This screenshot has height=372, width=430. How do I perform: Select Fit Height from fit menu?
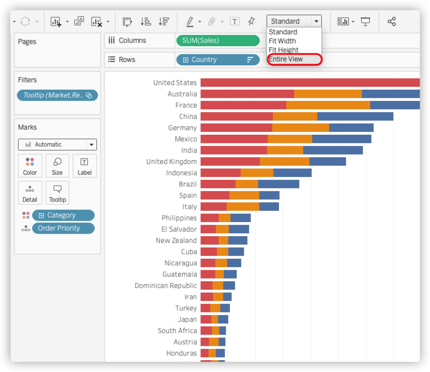tap(283, 50)
